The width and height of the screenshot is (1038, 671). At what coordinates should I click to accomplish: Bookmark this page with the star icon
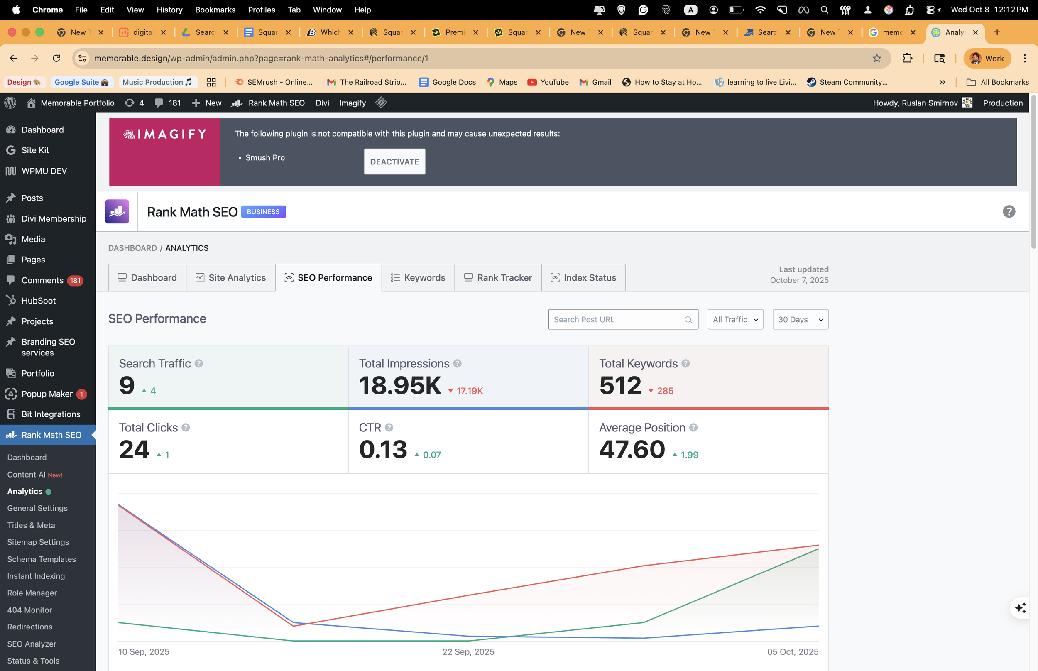(x=877, y=59)
